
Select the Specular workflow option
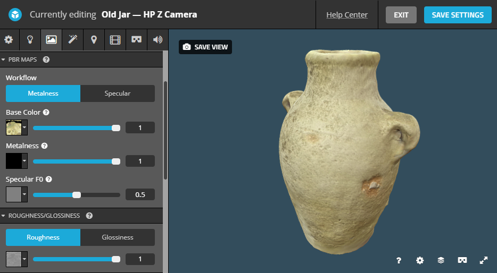[x=118, y=93]
